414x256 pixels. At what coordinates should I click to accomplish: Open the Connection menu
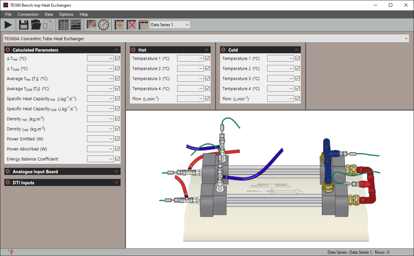[x=28, y=14]
